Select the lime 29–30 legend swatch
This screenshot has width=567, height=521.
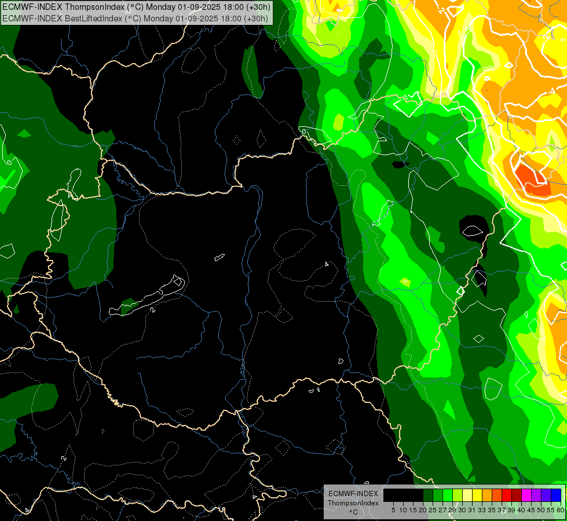tap(458, 496)
